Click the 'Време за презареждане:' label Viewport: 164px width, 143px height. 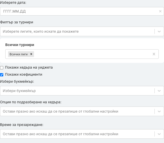point(22,125)
